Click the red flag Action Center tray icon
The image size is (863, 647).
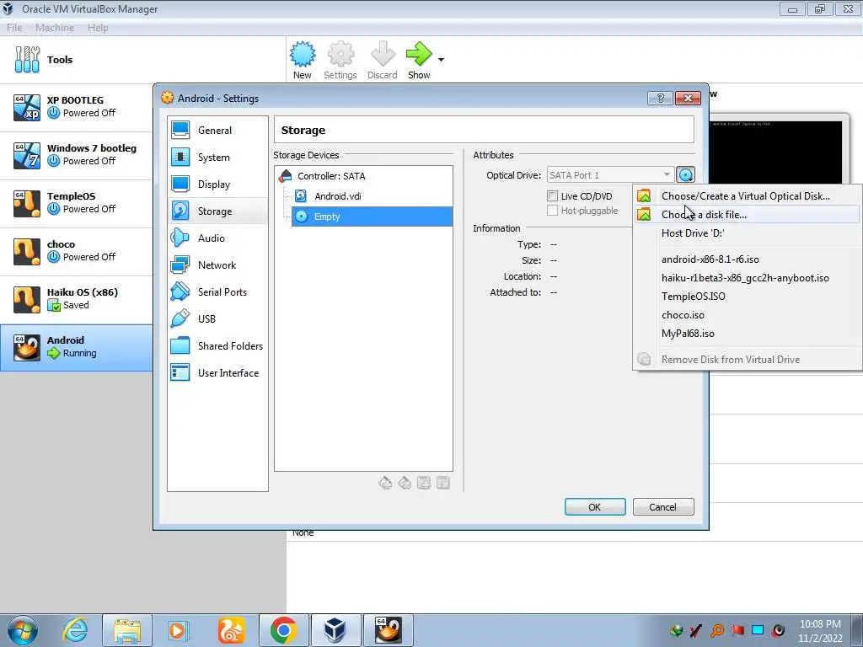click(x=737, y=630)
